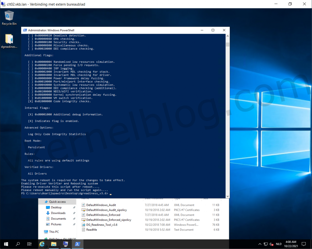The height and width of the screenshot is (249, 312).
Task: Switch to Windows PowerShell via its taskbar icon
Action: (77, 244)
